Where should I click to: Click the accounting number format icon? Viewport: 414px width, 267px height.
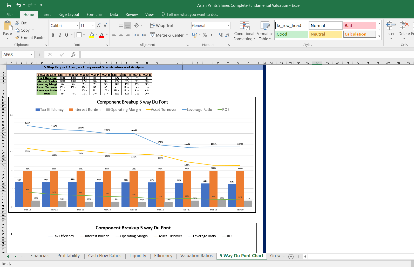[194, 35]
